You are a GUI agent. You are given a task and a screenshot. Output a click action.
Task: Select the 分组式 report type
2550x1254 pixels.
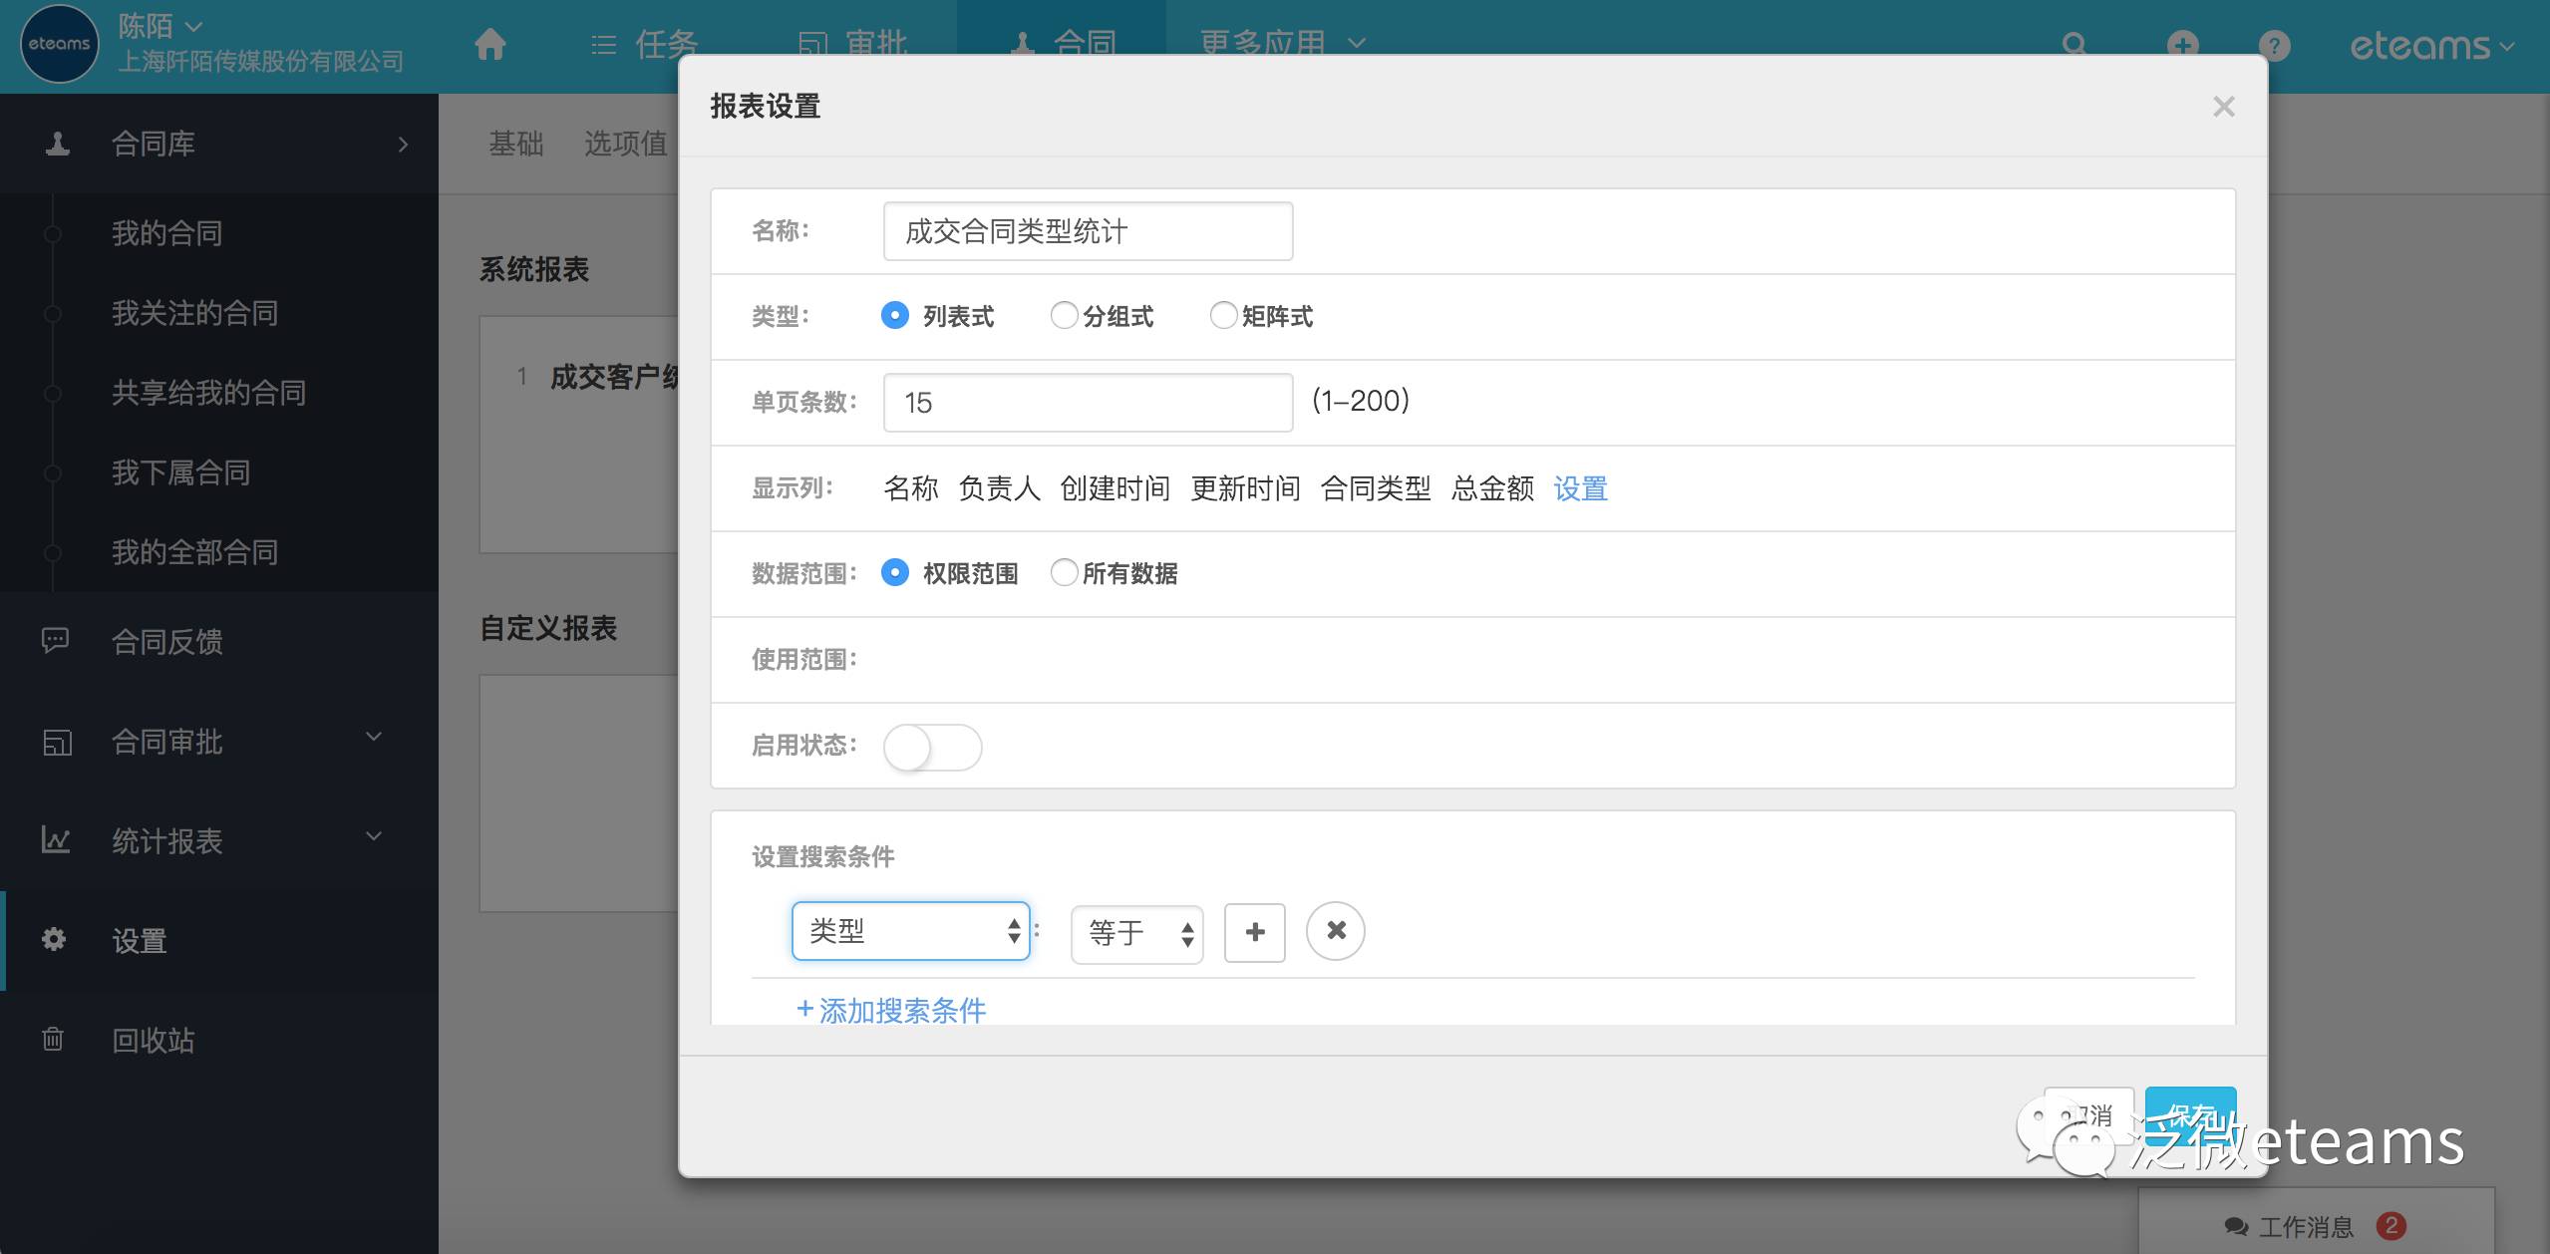1065,316
